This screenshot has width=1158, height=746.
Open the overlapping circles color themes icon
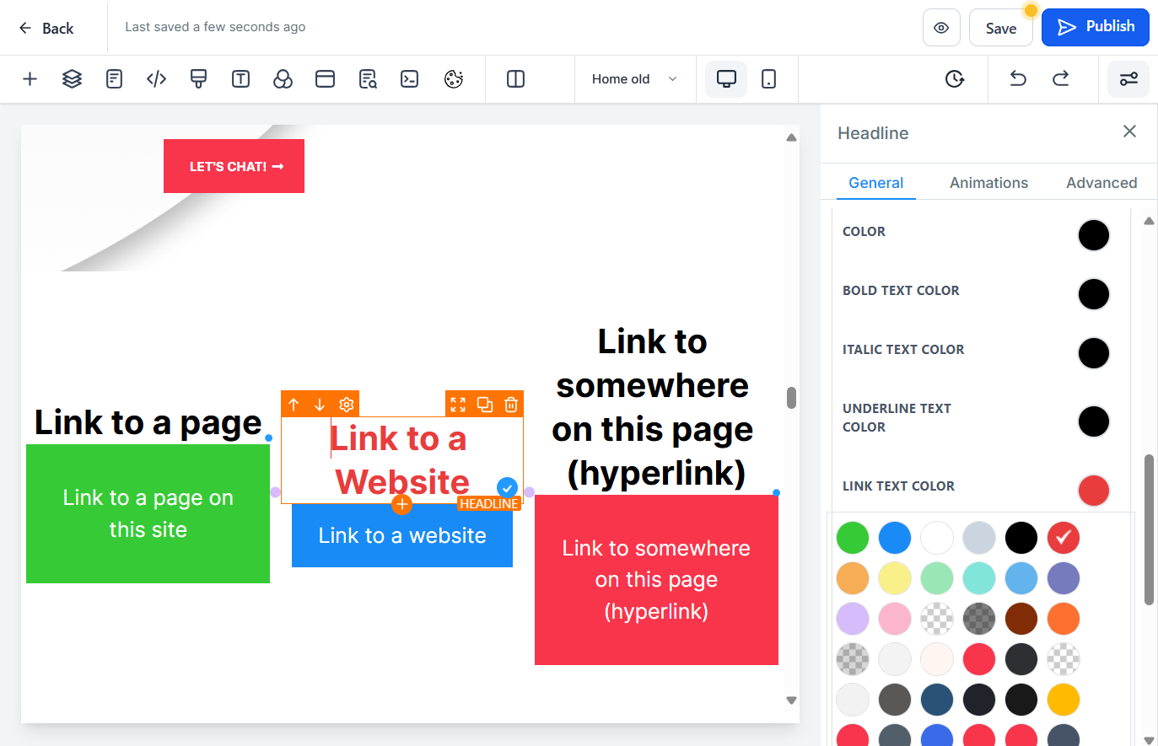[283, 79]
